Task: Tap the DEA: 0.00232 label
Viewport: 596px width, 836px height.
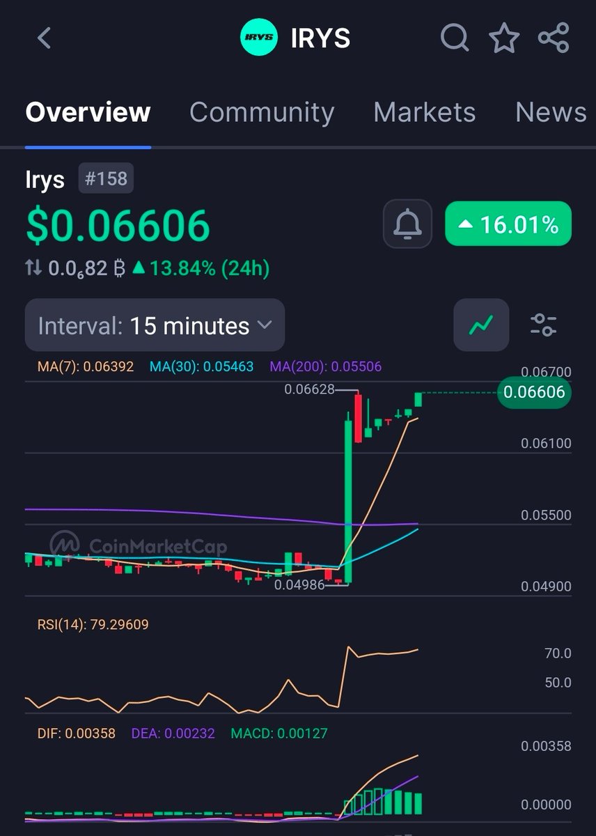Action: point(173,733)
